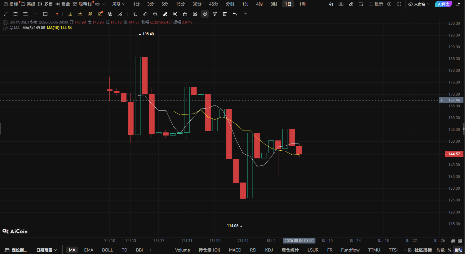The width and height of the screenshot is (465, 254).
Task: Click the pencil edit icon in top bar
Action: tap(351, 4)
